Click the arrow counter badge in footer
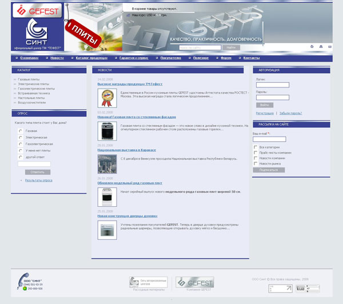The image size is (343, 304). [x=281, y=289]
